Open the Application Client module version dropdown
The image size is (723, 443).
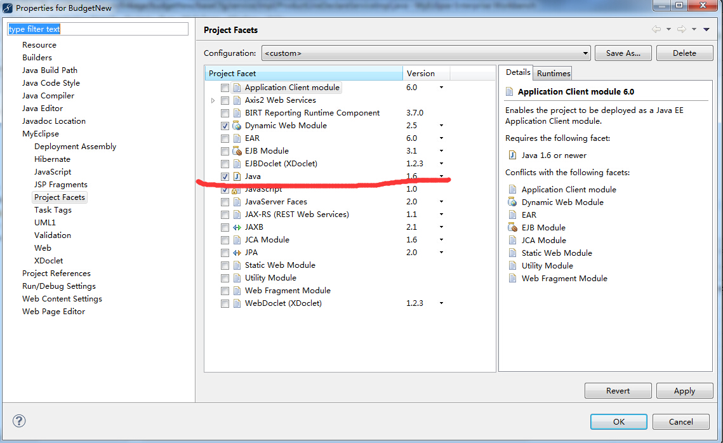click(441, 87)
